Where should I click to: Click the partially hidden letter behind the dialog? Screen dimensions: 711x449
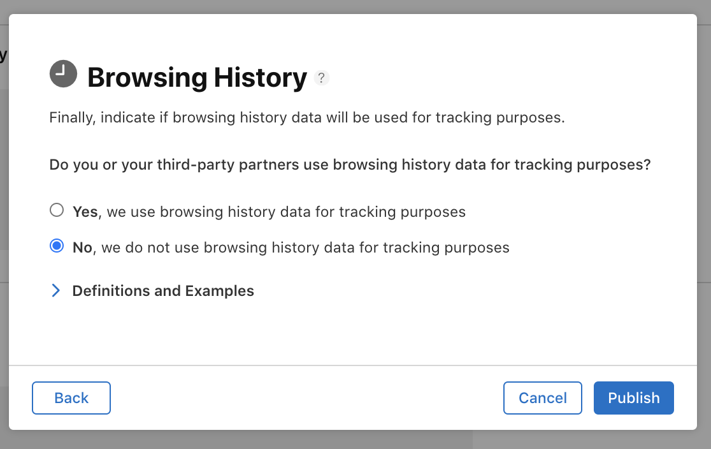point(4,55)
